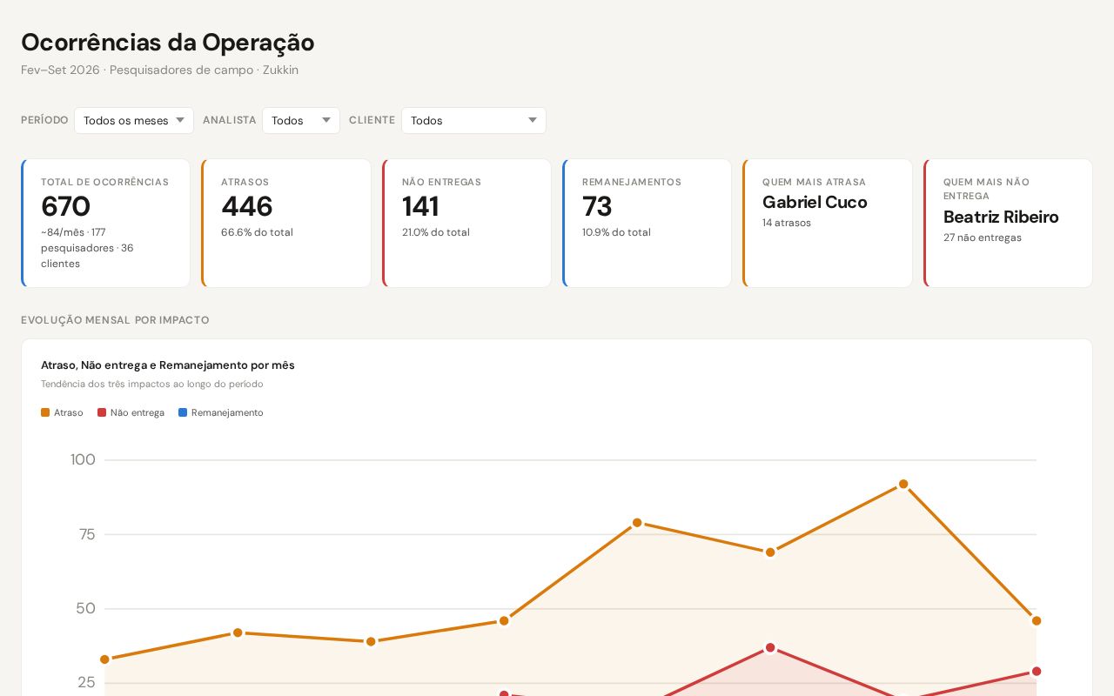
Task: Click the name Beatriz Ribeiro
Action: click(1001, 217)
